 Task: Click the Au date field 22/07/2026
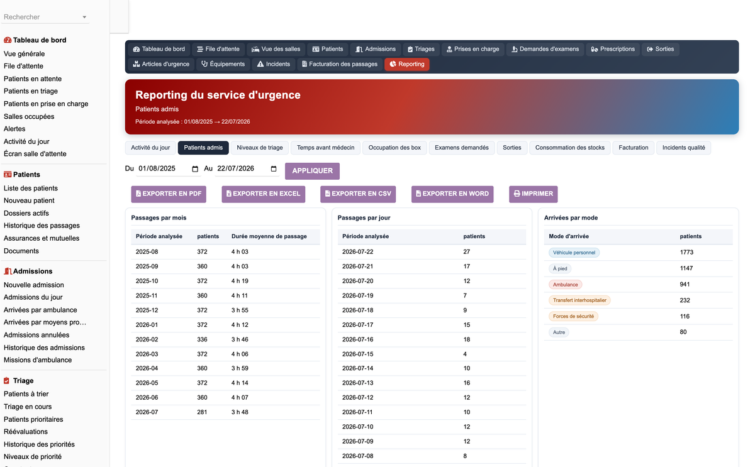pyautogui.click(x=247, y=169)
